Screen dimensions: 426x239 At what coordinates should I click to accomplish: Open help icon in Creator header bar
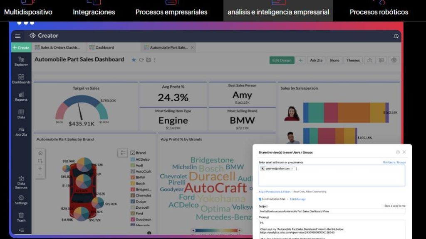[396, 36]
